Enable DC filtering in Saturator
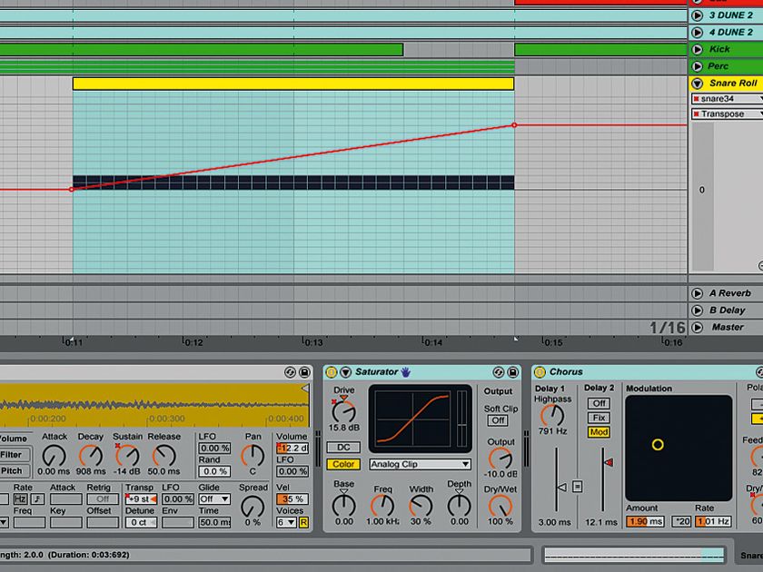 344,447
